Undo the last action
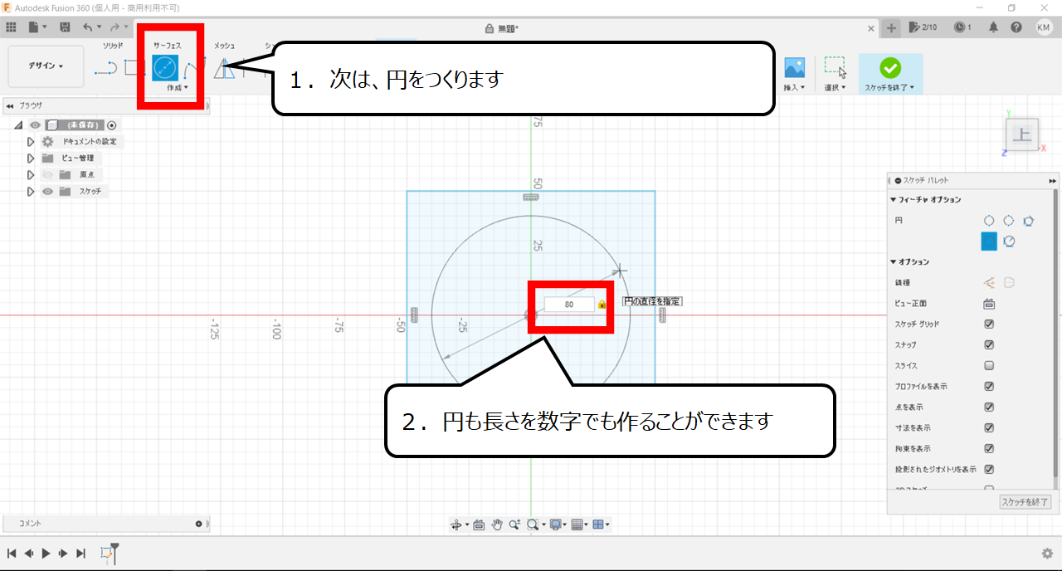Screen dimensions: 1062x571 click(x=87, y=27)
